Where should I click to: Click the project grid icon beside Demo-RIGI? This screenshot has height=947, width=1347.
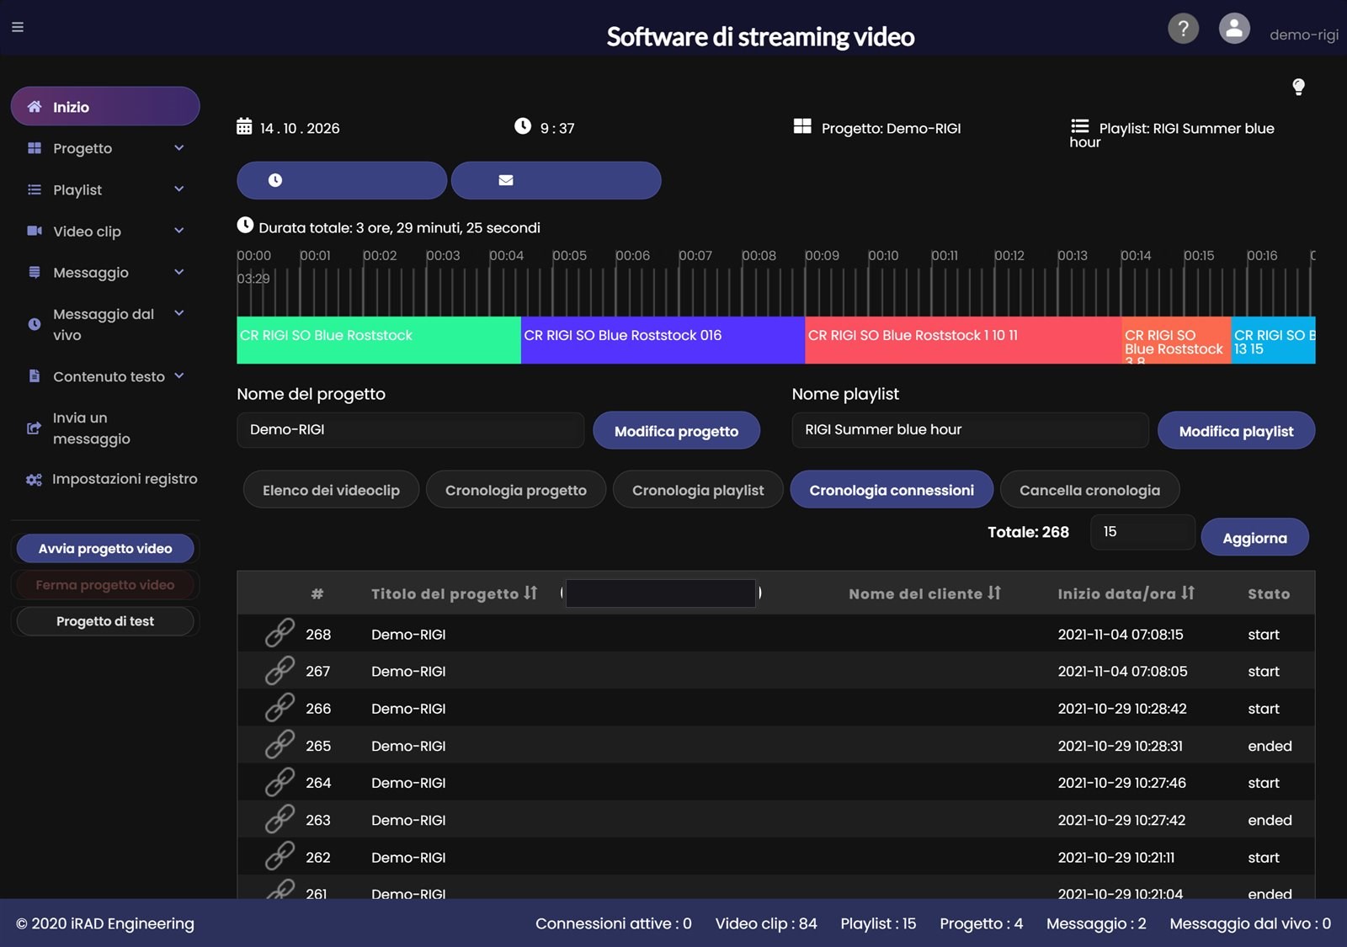(802, 126)
